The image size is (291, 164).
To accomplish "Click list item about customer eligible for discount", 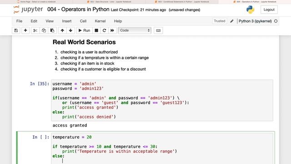I will pos(103,69).
